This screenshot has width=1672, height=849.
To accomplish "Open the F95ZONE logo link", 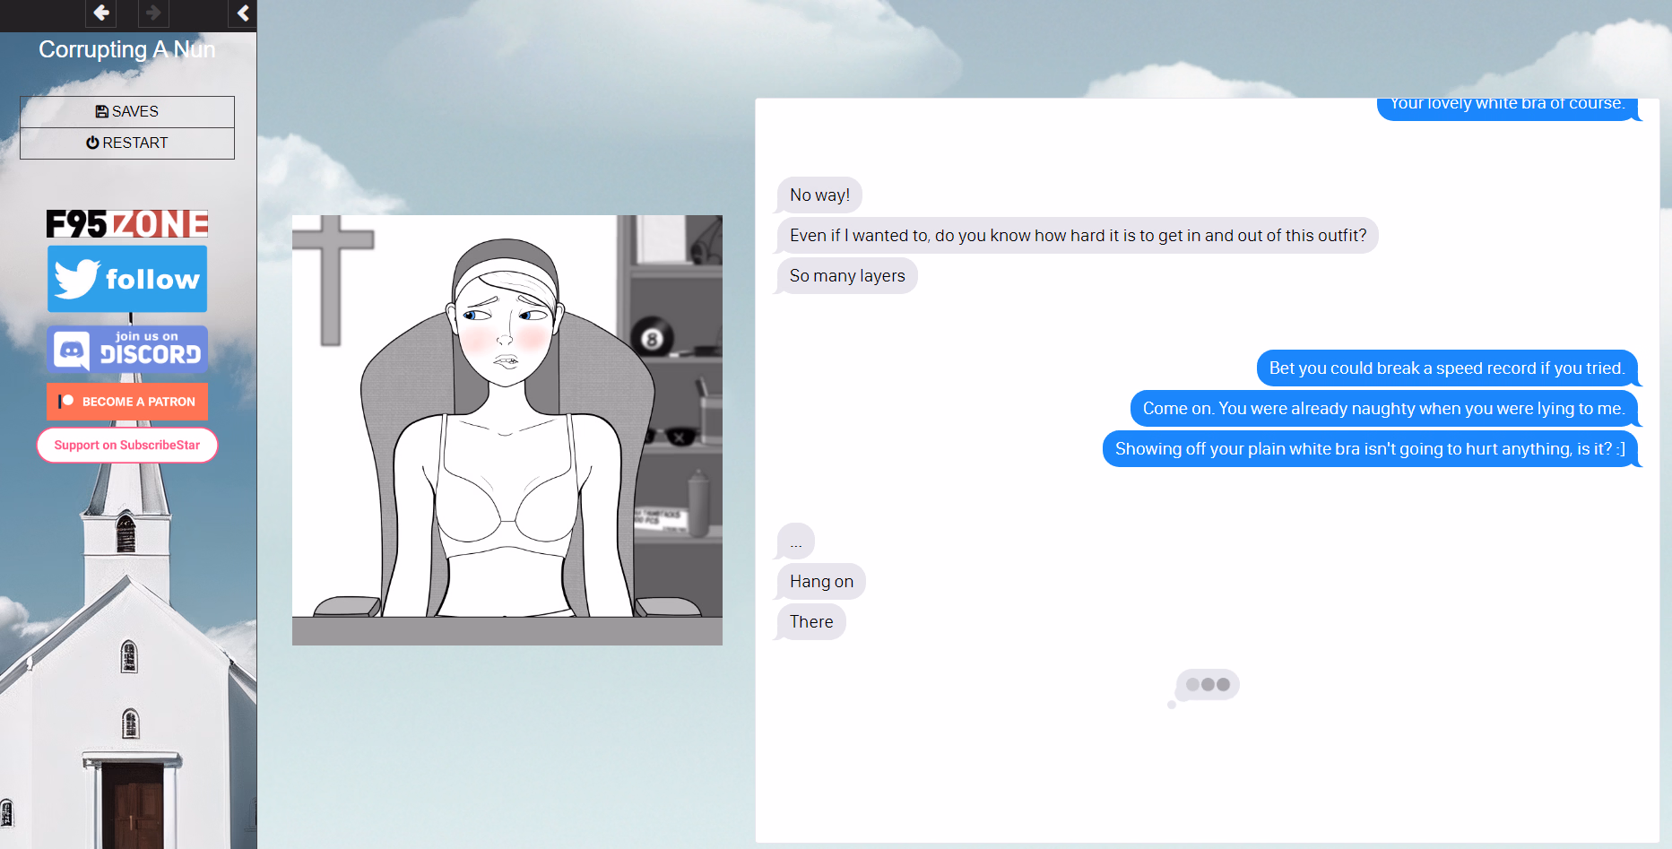I will tap(127, 224).
